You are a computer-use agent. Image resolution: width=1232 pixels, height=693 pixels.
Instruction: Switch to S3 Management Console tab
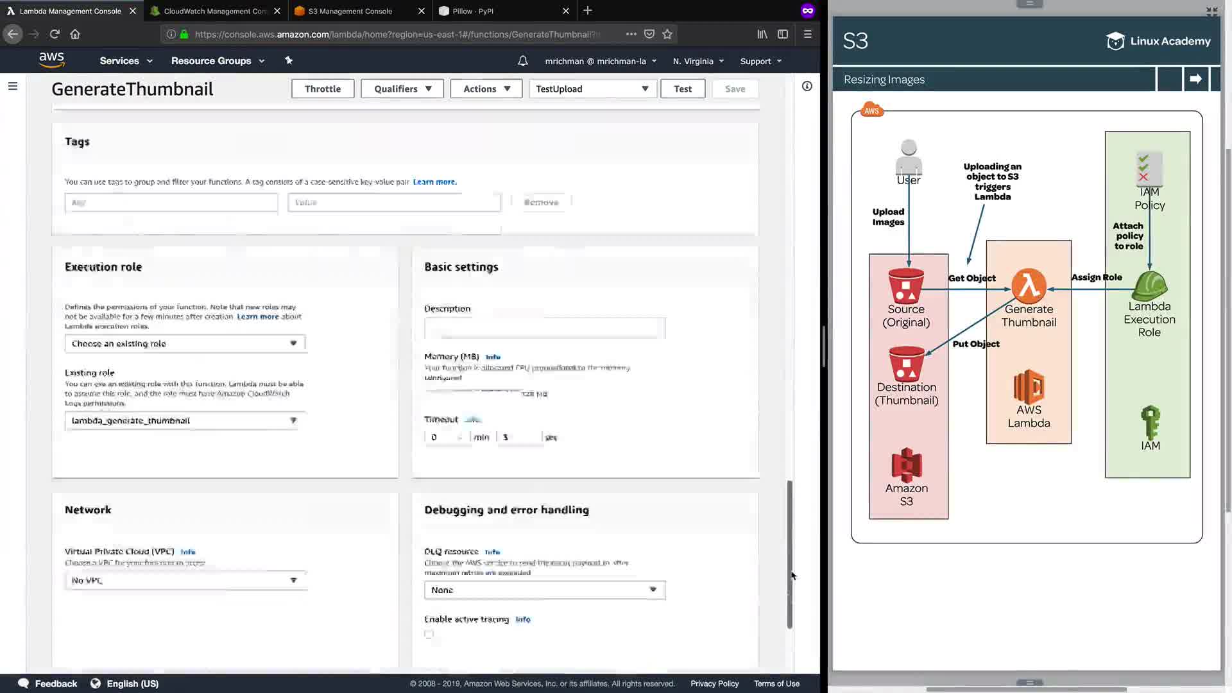[350, 11]
